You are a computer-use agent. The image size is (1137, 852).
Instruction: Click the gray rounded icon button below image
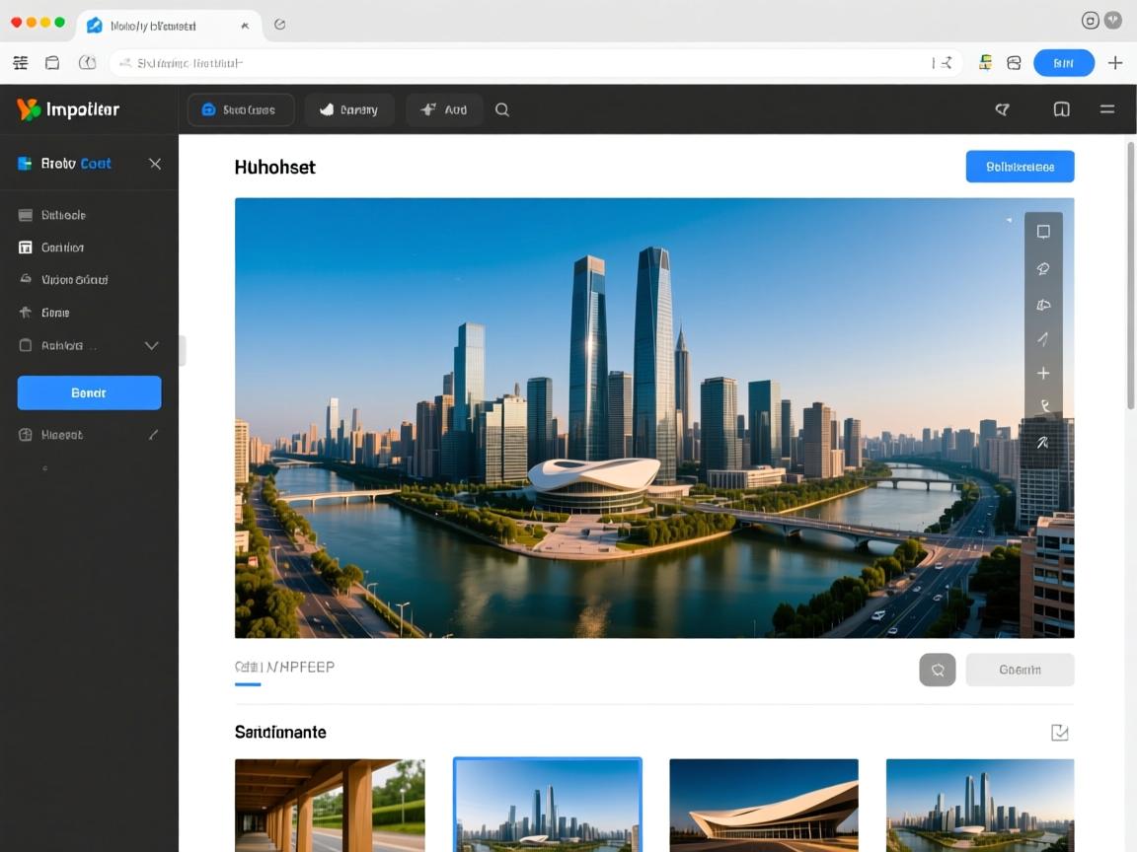[937, 670]
